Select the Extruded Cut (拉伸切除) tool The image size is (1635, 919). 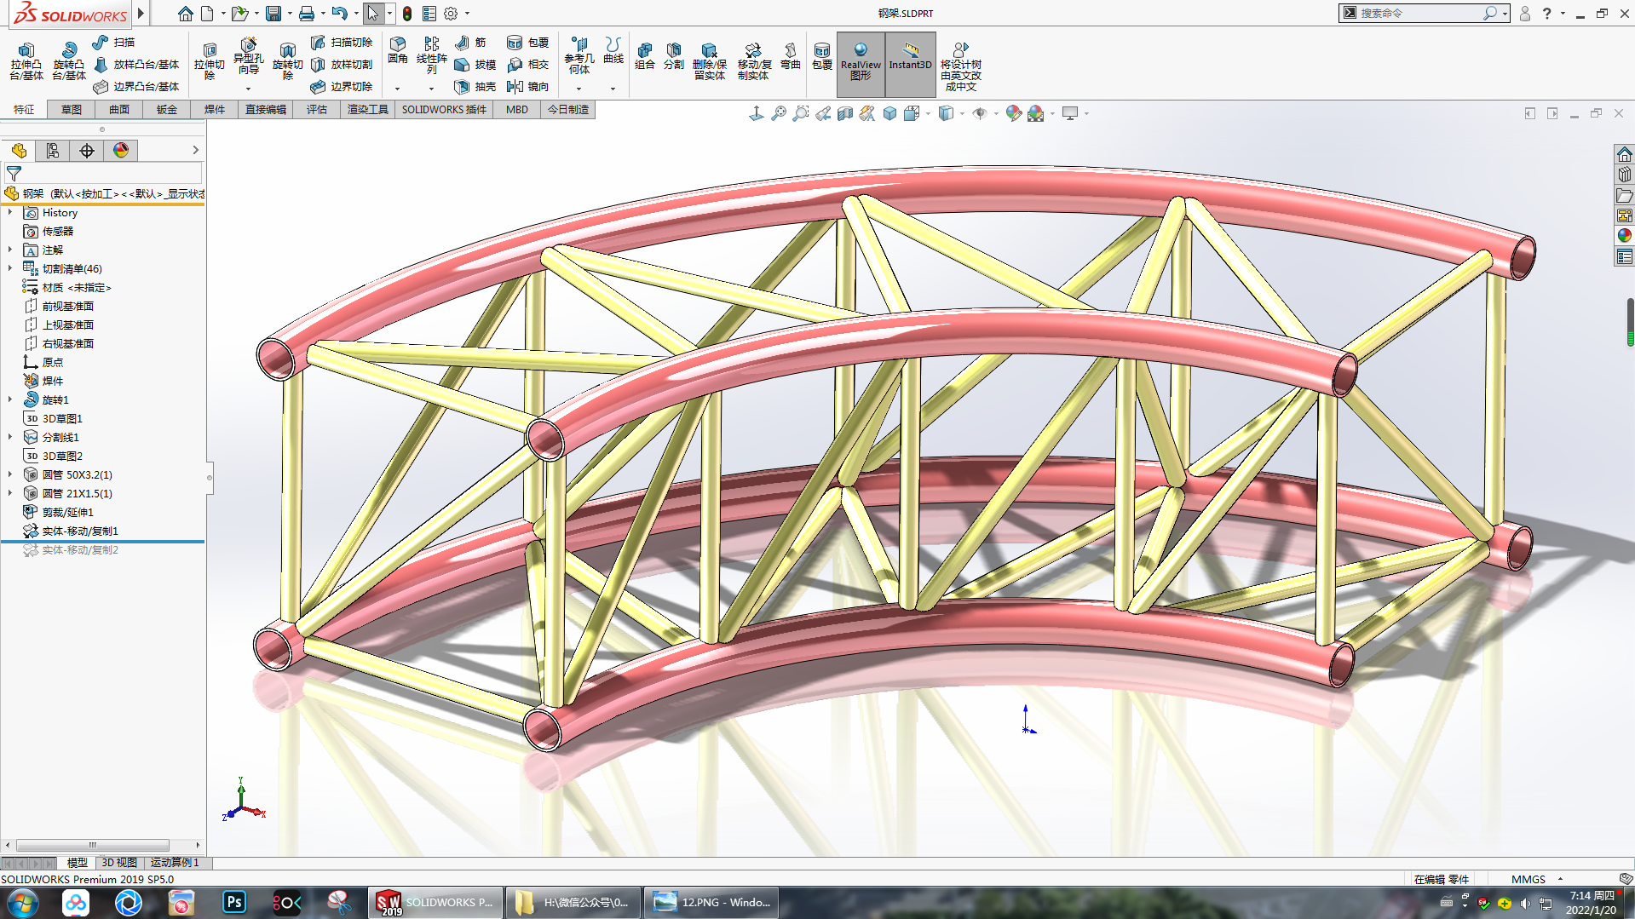tap(210, 61)
